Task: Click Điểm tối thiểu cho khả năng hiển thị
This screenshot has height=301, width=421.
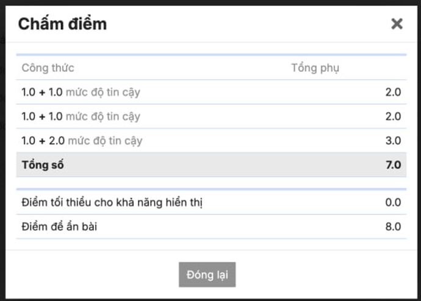Action: [x=112, y=202]
